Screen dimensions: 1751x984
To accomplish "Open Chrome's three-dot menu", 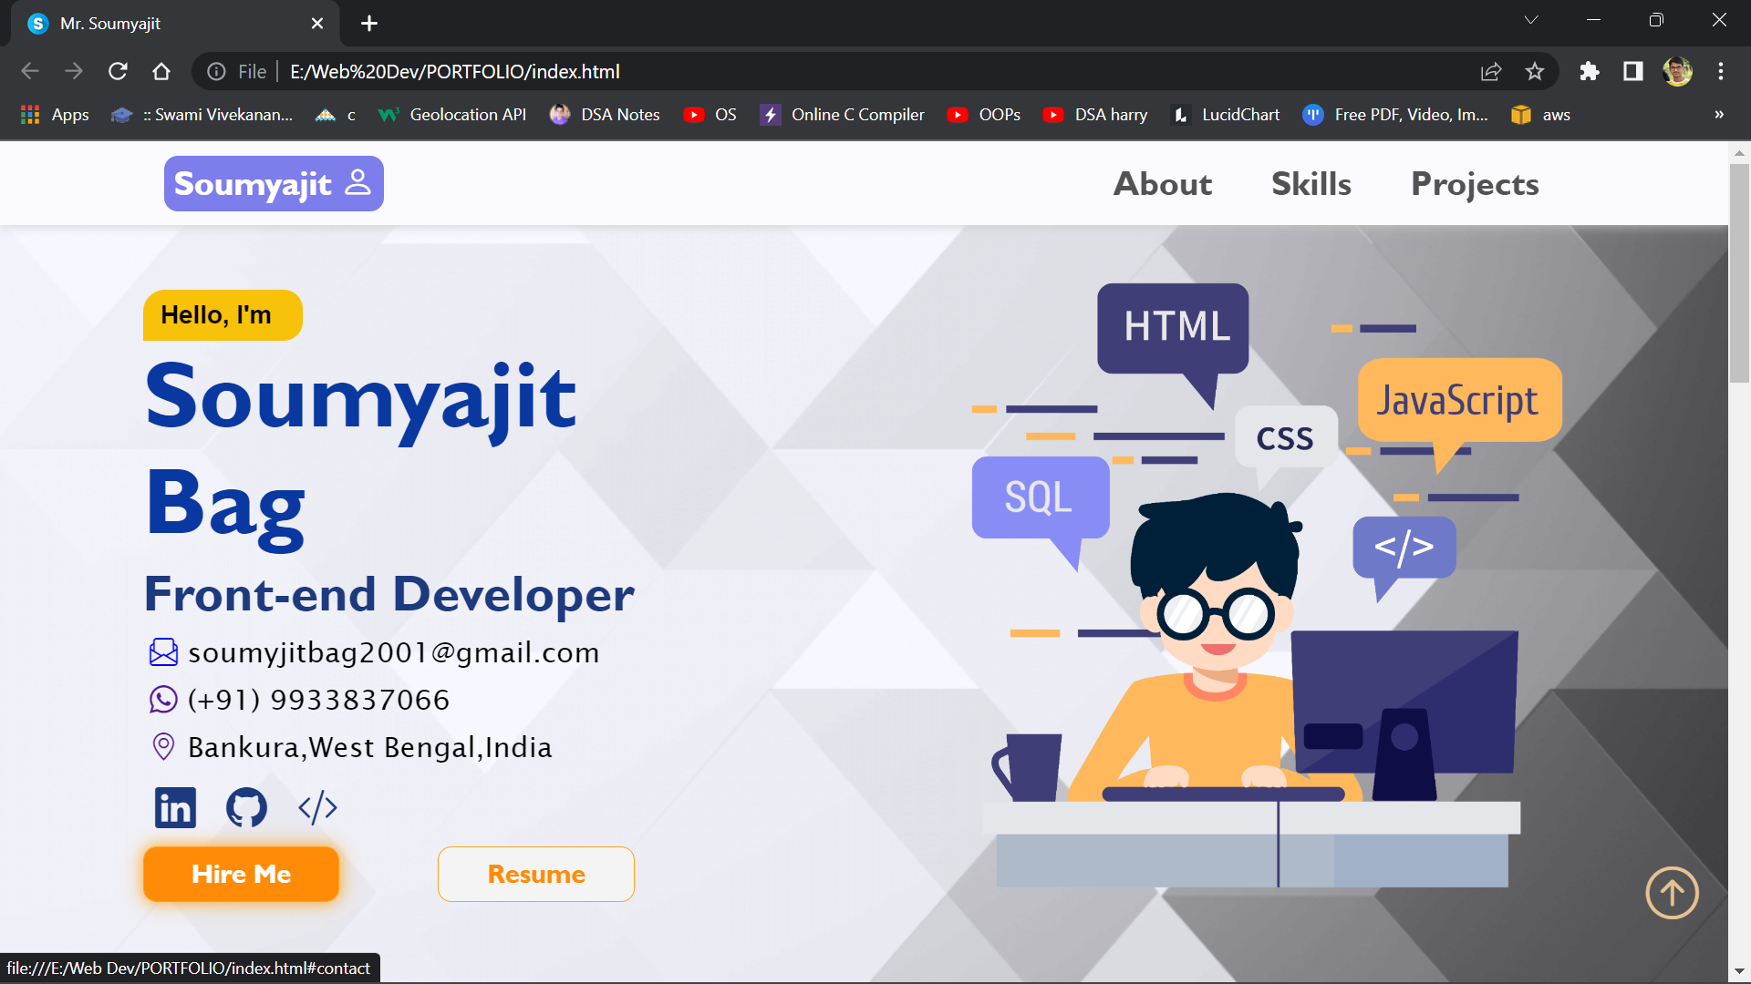I will [x=1721, y=71].
